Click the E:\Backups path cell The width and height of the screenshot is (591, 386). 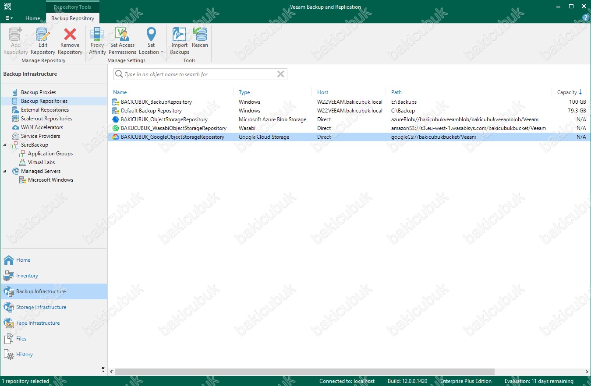[x=404, y=102]
